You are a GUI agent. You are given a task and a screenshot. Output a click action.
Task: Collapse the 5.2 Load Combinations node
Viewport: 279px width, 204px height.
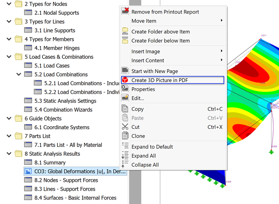point(19,74)
